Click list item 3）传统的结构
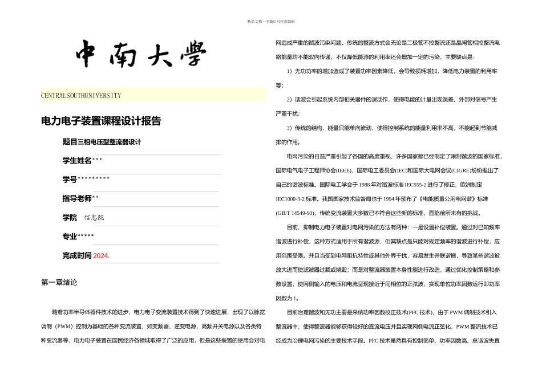542x383 pixels. pyautogui.click(x=392, y=128)
